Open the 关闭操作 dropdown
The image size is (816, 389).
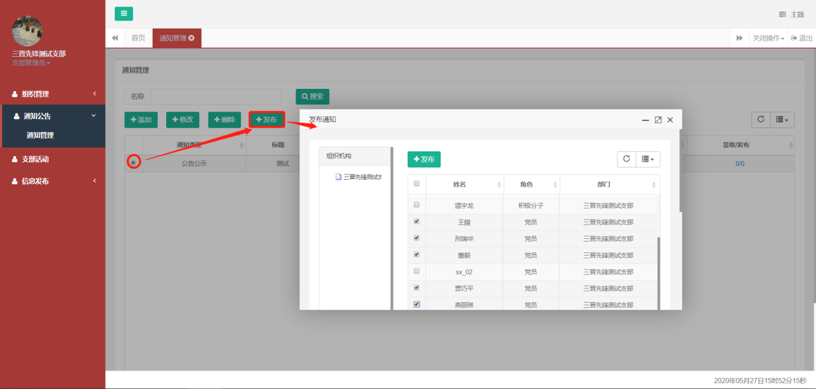point(768,38)
